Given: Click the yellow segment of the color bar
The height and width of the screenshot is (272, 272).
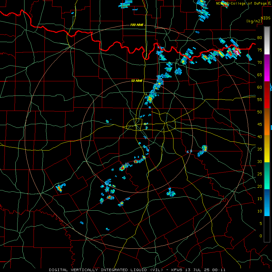Looking at the screenshot, I should click(x=267, y=149).
